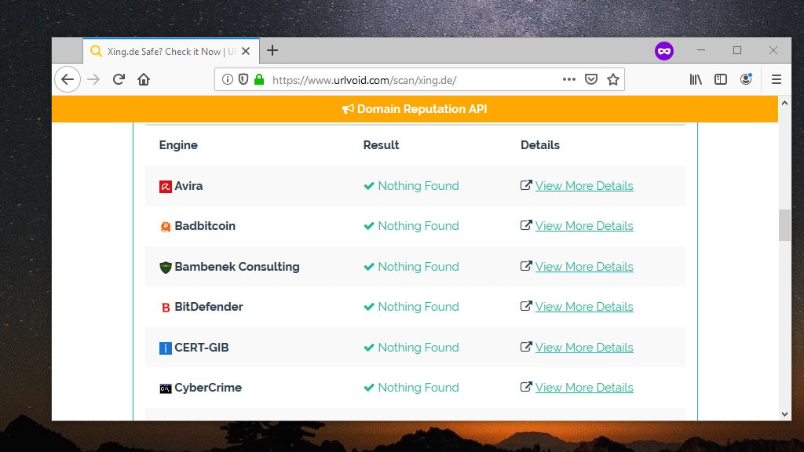Click the scrollbar down arrow
Image resolution: width=804 pixels, height=452 pixels.
pos(784,414)
